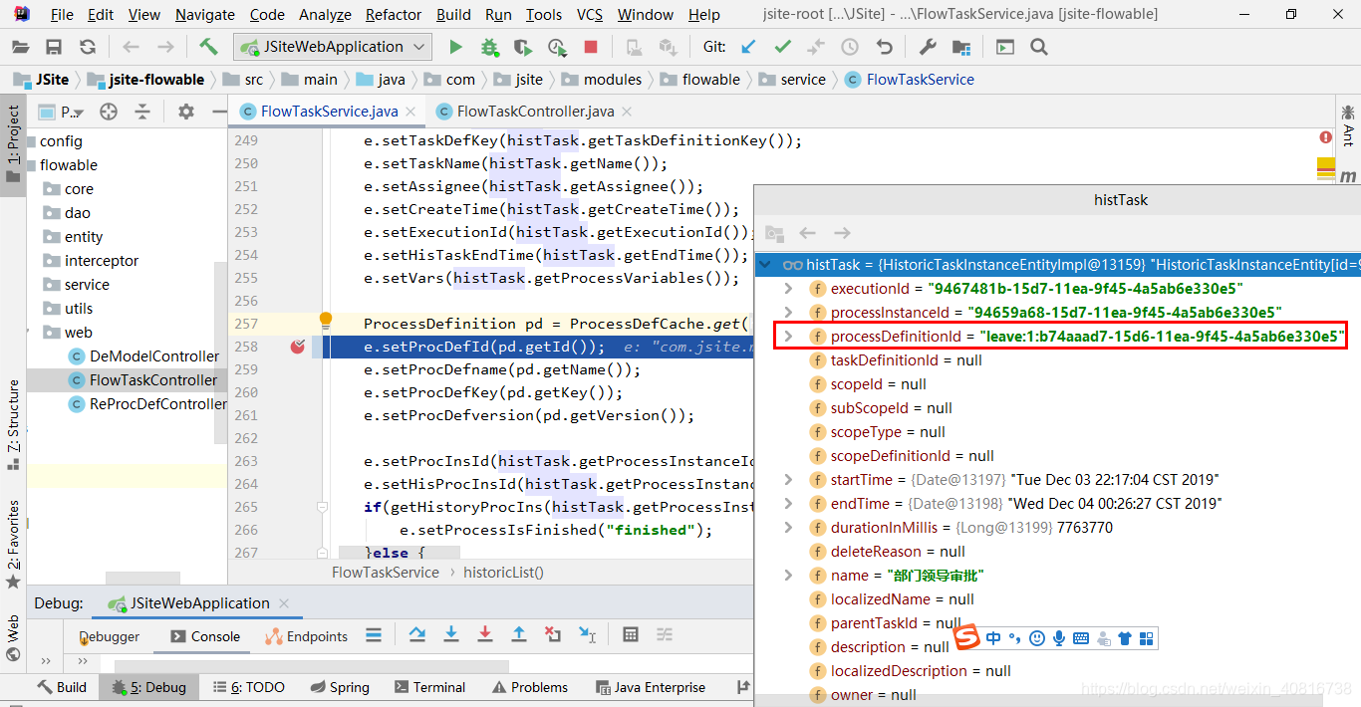Click the project panel locate target icon
The image size is (1361, 707).
[x=109, y=112]
